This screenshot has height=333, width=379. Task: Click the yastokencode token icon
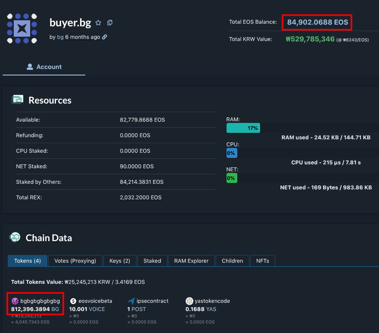pos(189,301)
